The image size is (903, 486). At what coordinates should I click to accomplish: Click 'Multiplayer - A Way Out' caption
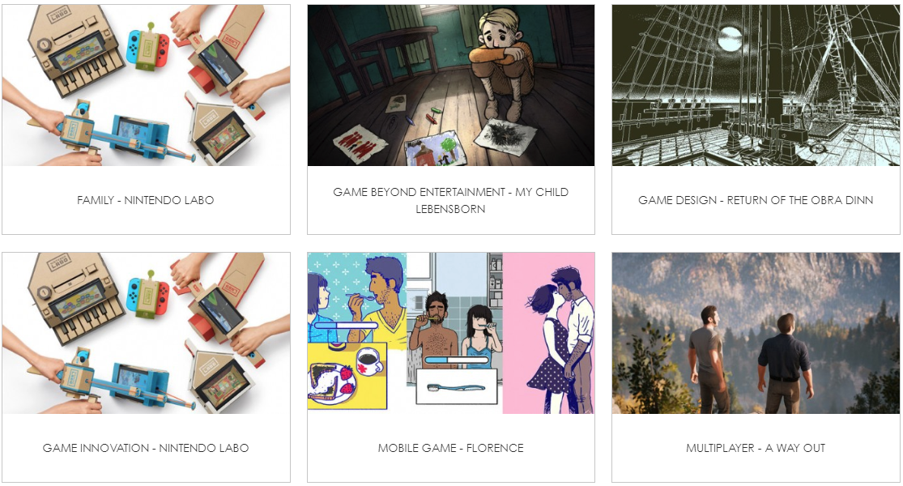point(756,448)
